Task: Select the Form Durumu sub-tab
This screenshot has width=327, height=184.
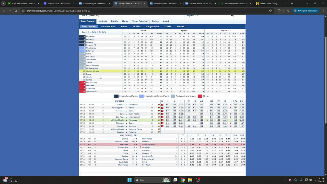Action: (108, 27)
